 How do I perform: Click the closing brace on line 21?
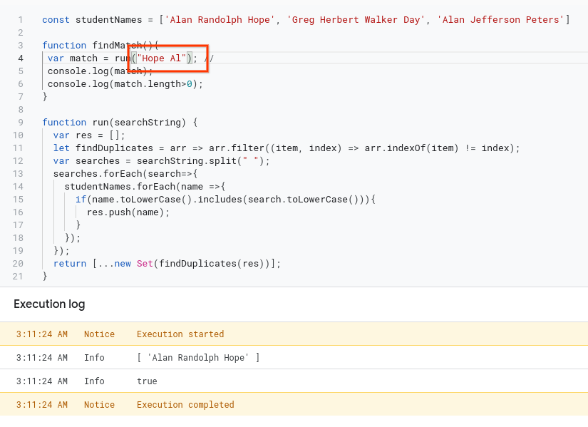point(45,277)
